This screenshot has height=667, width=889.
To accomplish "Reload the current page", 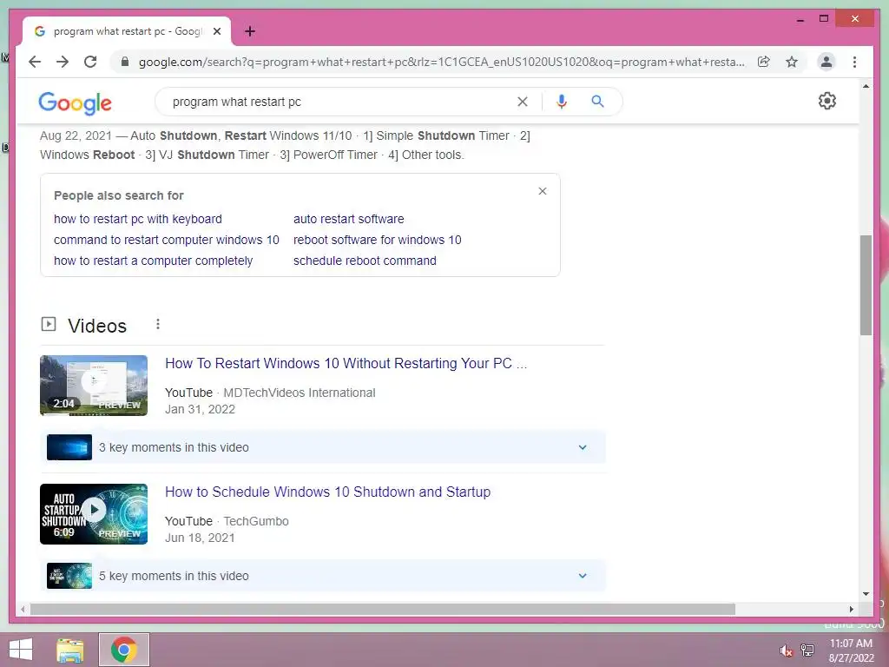I will click(x=90, y=62).
